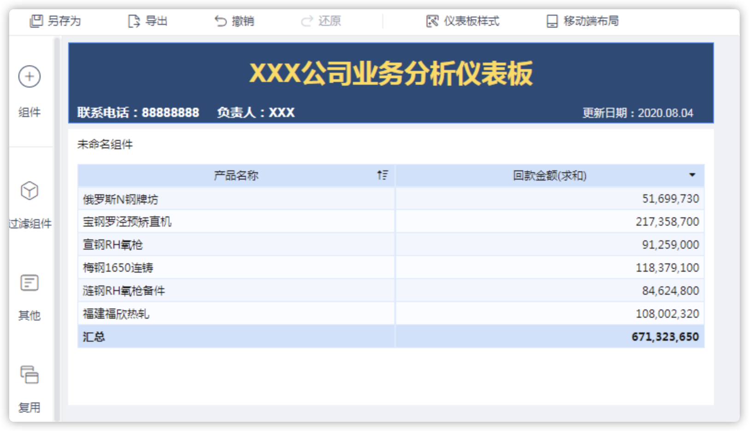Screen dimensions: 749x431
Task: Open 仪表板样式 dashboard style icon
Action: pyautogui.click(x=432, y=21)
